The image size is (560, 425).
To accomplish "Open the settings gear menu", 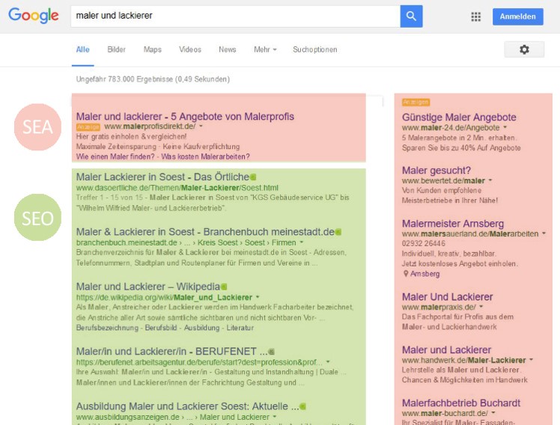I will pyautogui.click(x=524, y=49).
